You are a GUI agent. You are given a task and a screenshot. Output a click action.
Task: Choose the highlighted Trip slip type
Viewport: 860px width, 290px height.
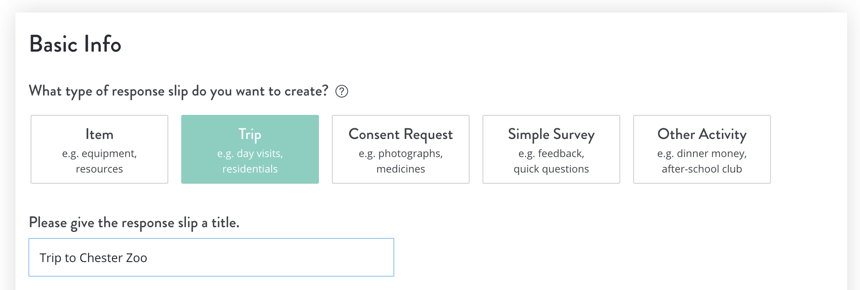pyautogui.click(x=250, y=149)
